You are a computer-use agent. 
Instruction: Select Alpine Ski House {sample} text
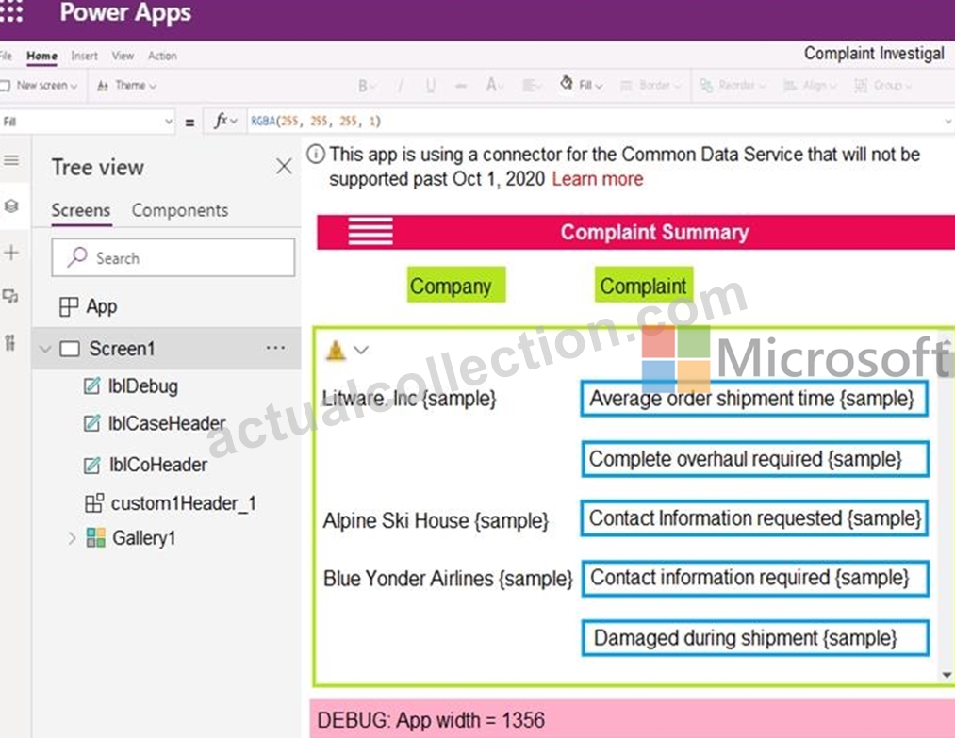[436, 521]
